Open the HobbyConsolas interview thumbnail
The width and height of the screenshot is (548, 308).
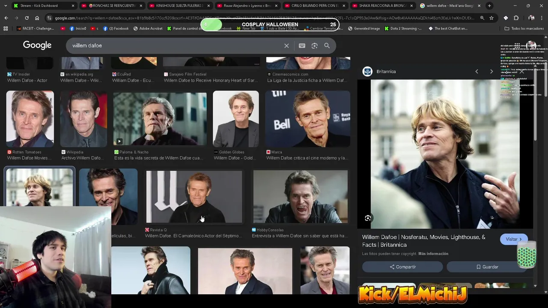[300, 197]
